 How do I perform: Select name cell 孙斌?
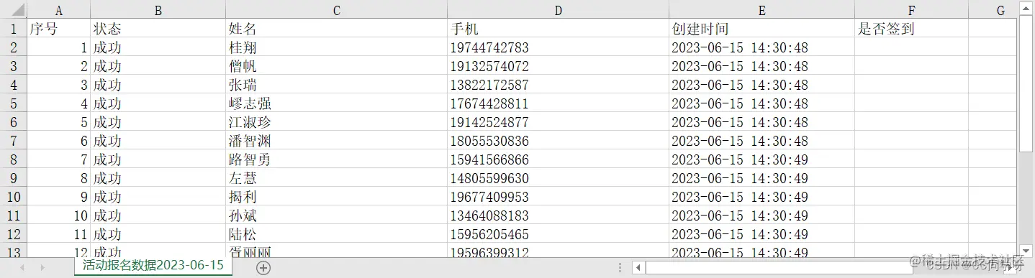pos(337,216)
